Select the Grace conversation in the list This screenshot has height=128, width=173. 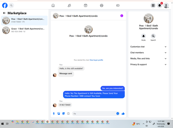(24, 30)
